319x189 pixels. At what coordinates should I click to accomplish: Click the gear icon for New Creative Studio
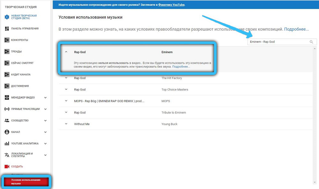tap(7, 17)
